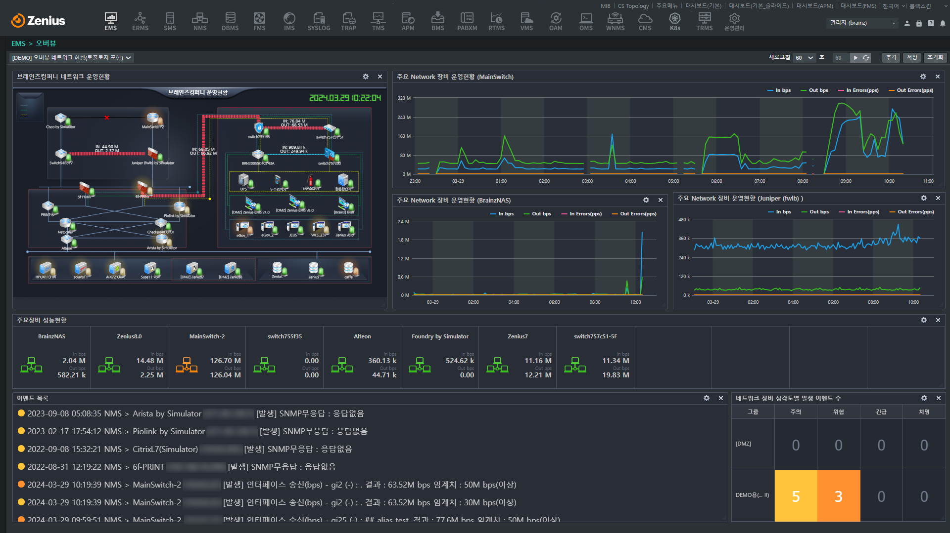Switch to 대시보드(FMS) dashboard

pyautogui.click(x=858, y=6)
